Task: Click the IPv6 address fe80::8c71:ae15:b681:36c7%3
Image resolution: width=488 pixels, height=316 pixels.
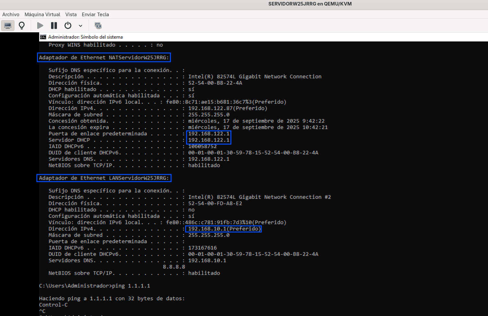Action: point(226,102)
